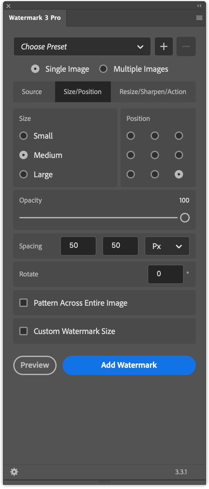
Task: Open the spacing units Px dropdown
Action: (167, 246)
